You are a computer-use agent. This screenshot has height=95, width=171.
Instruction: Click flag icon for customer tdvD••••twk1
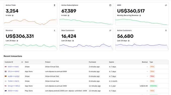6,67
